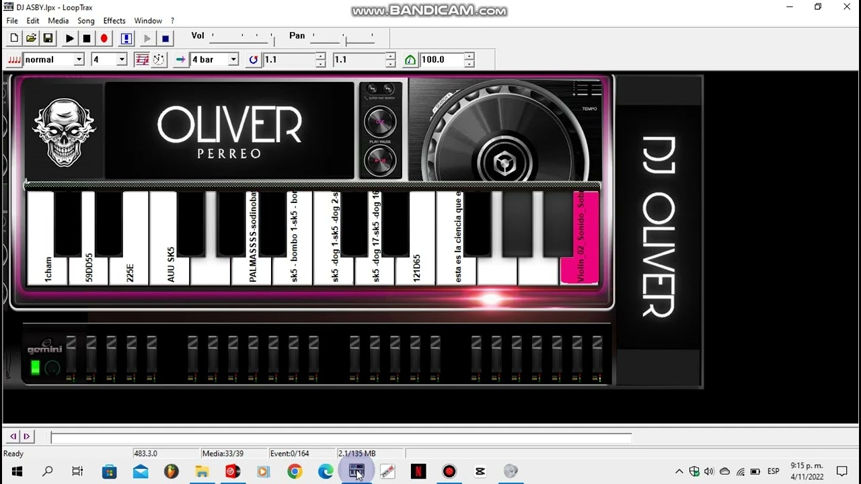
Task: Expand the '4 bar' length dropdown
Action: pyautogui.click(x=233, y=60)
